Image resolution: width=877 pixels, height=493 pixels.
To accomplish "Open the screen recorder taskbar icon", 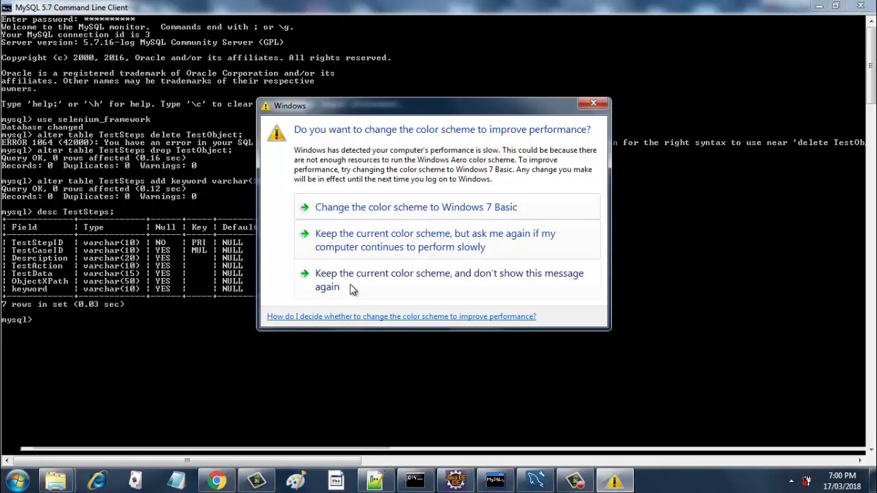I will 574,481.
